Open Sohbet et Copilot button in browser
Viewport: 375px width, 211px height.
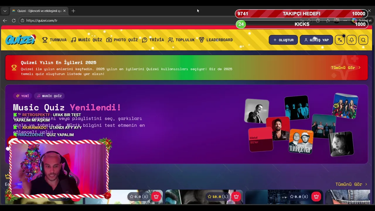362,21
